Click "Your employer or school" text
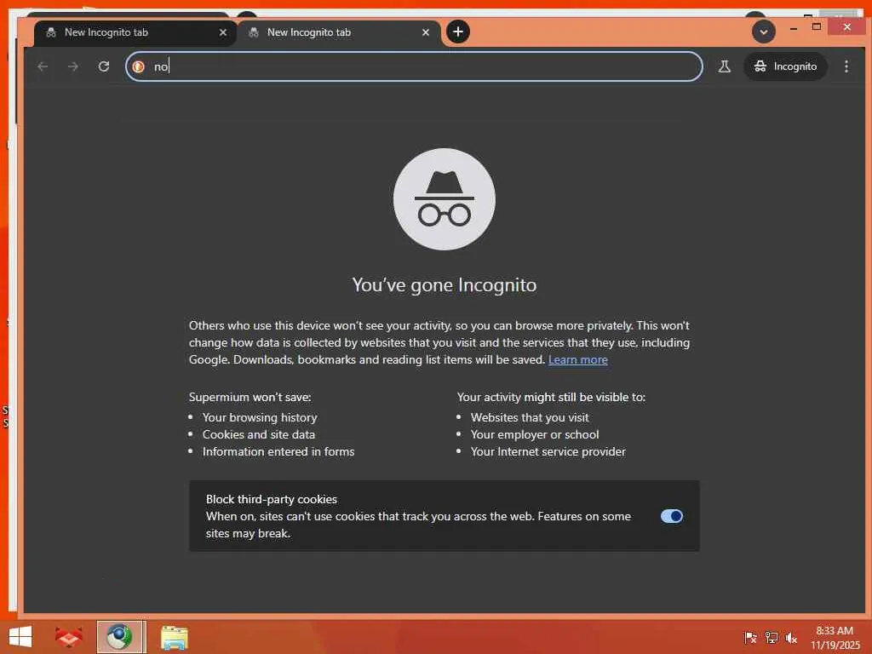The image size is (872, 654). tap(535, 434)
